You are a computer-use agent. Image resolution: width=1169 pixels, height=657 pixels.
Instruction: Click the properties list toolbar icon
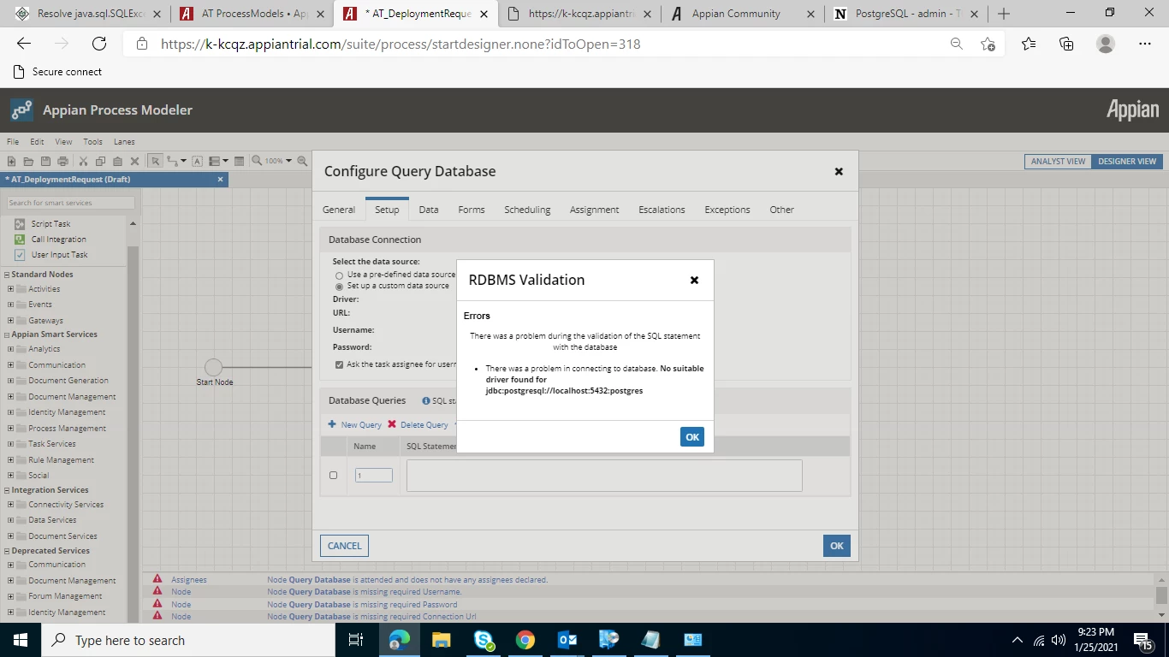[x=239, y=161]
